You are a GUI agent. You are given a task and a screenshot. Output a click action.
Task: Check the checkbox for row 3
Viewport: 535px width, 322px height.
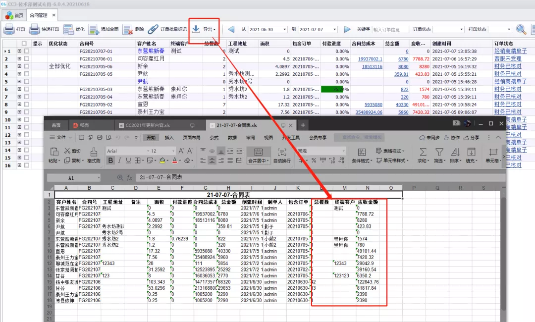pyautogui.click(x=27, y=66)
